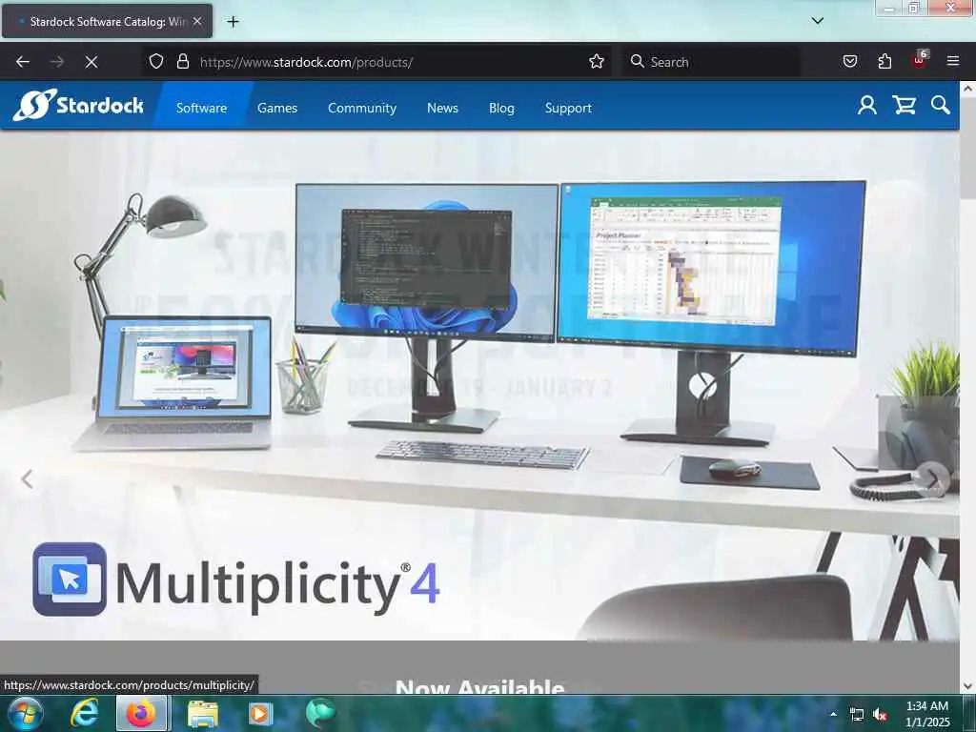
Task: Open the tracking protection shield icon
Action: [x=156, y=62]
